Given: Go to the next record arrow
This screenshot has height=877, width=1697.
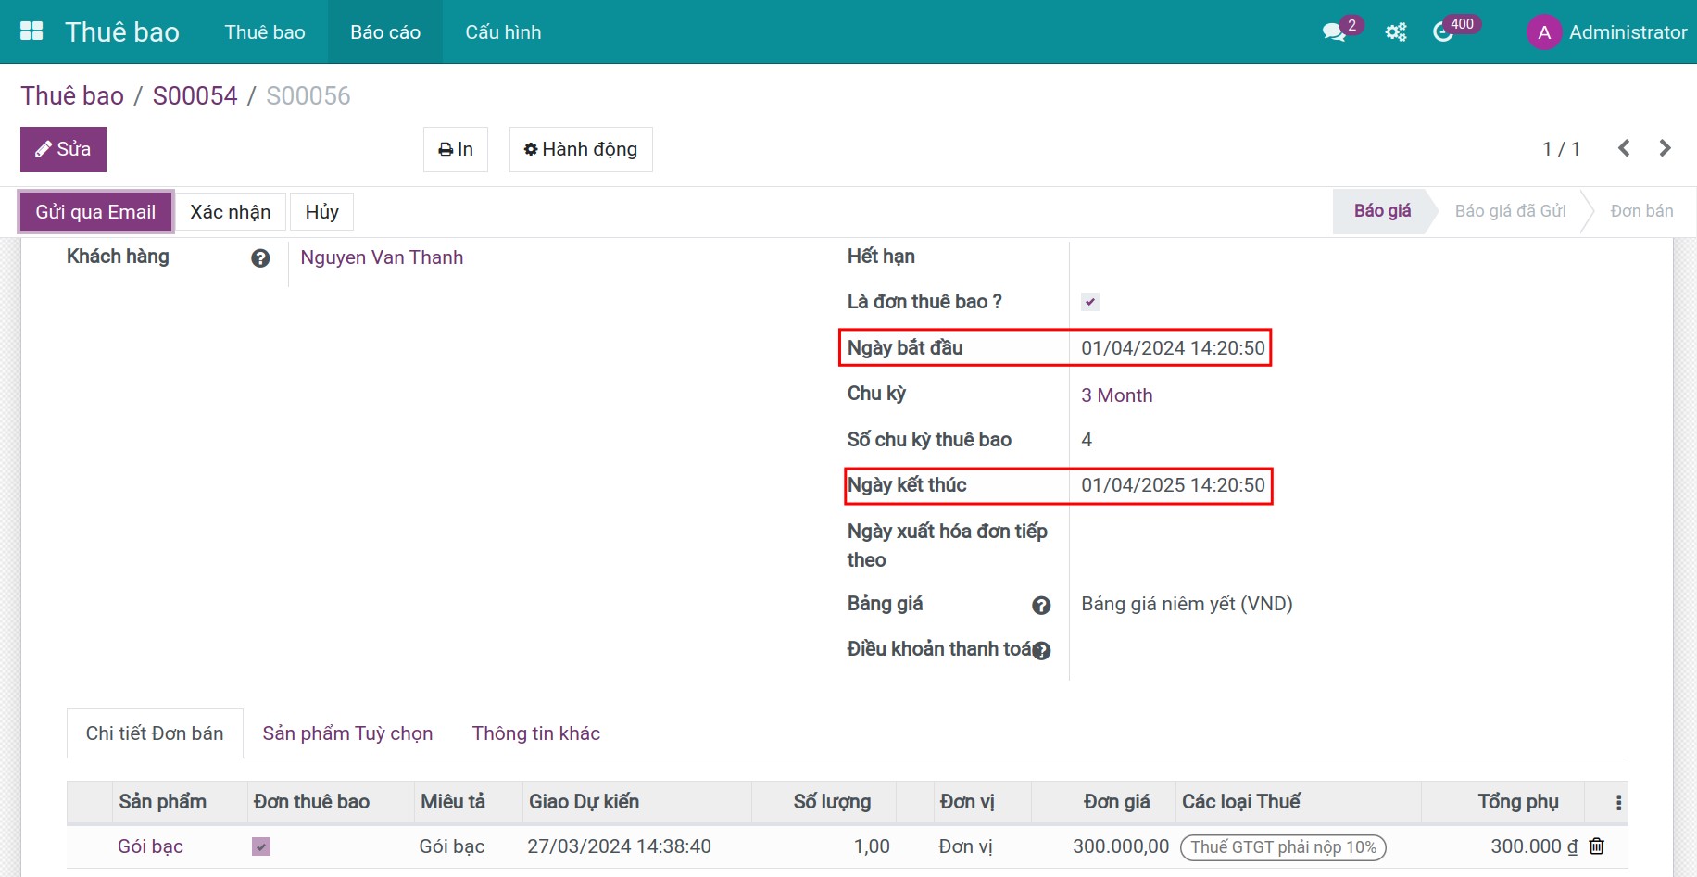Looking at the screenshot, I should (1665, 148).
